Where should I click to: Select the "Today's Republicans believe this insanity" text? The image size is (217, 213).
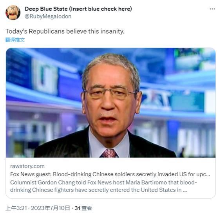click(x=65, y=31)
